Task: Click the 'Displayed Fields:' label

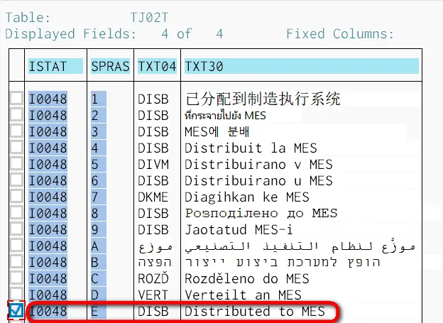Action: 70,34
